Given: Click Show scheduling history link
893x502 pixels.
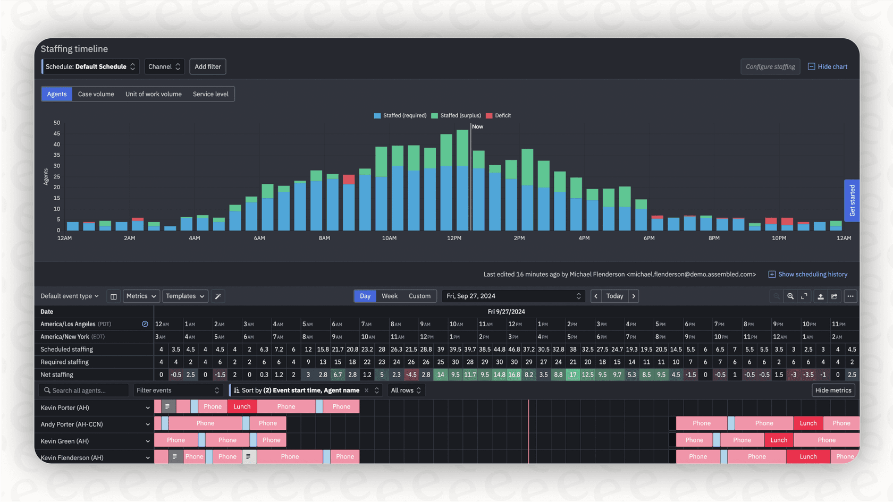Looking at the screenshot, I should 812,274.
